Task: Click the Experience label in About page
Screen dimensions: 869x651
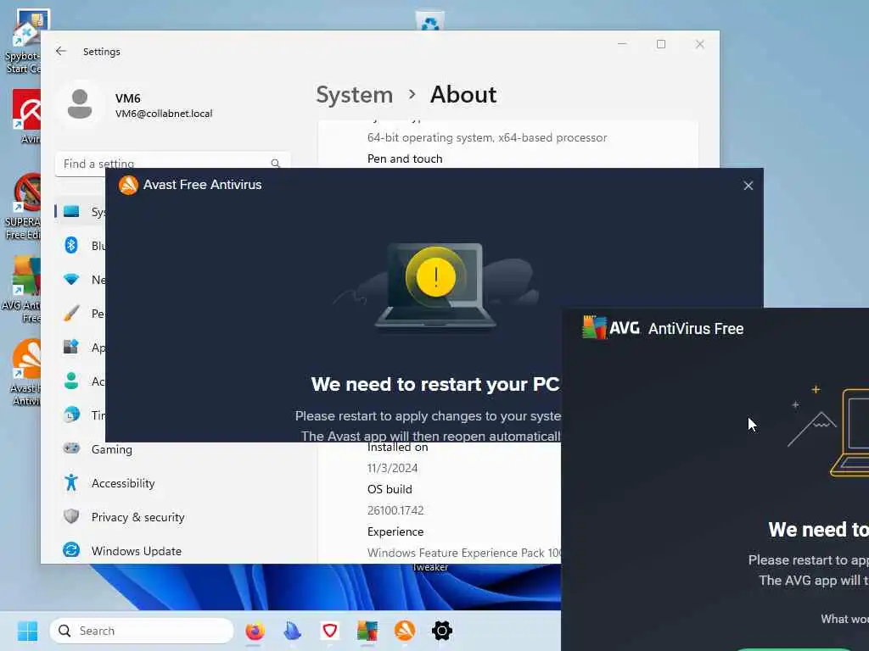Action: point(395,531)
